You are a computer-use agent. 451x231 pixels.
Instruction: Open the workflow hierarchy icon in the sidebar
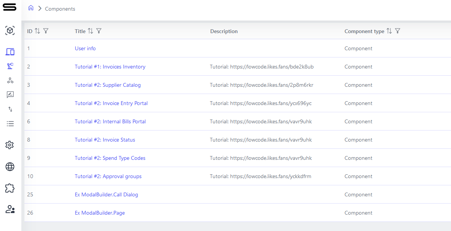10,80
